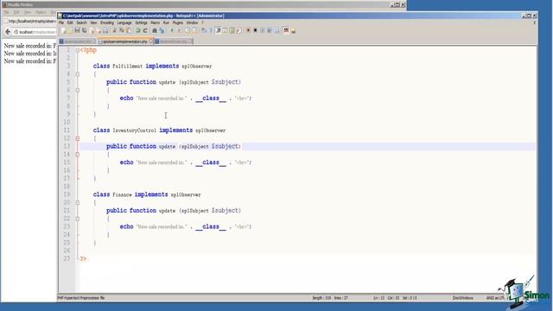The height and width of the screenshot is (311, 553).
Task: Toggle word wrap in the toolbar
Action: coord(204,31)
